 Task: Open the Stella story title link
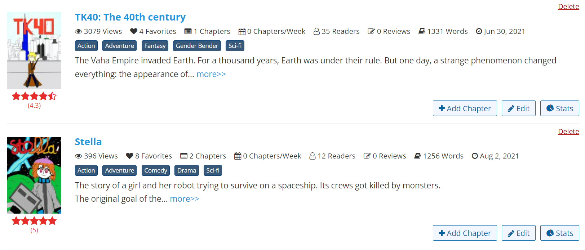(88, 142)
